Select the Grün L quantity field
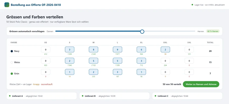The height and width of the screenshot is (104, 229). (x=117, y=72)
